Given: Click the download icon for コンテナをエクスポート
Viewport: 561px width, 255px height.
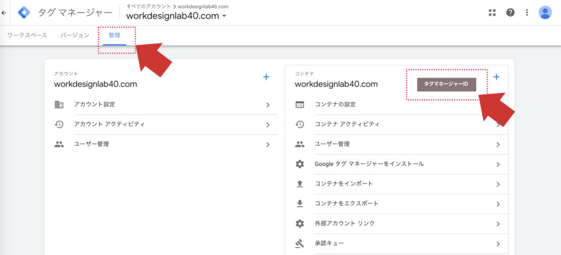Looking at the screenshot, I should pyautogui.click(x=300, y=204).
